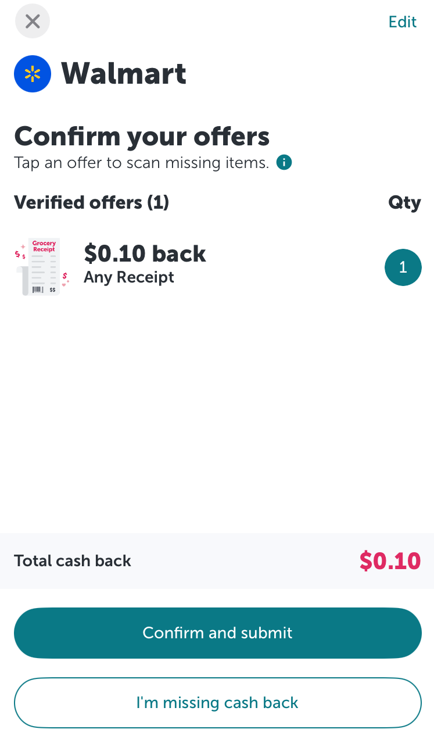Open the $0.10 back offer
The image size is (434, 747).
coord(145,253)
